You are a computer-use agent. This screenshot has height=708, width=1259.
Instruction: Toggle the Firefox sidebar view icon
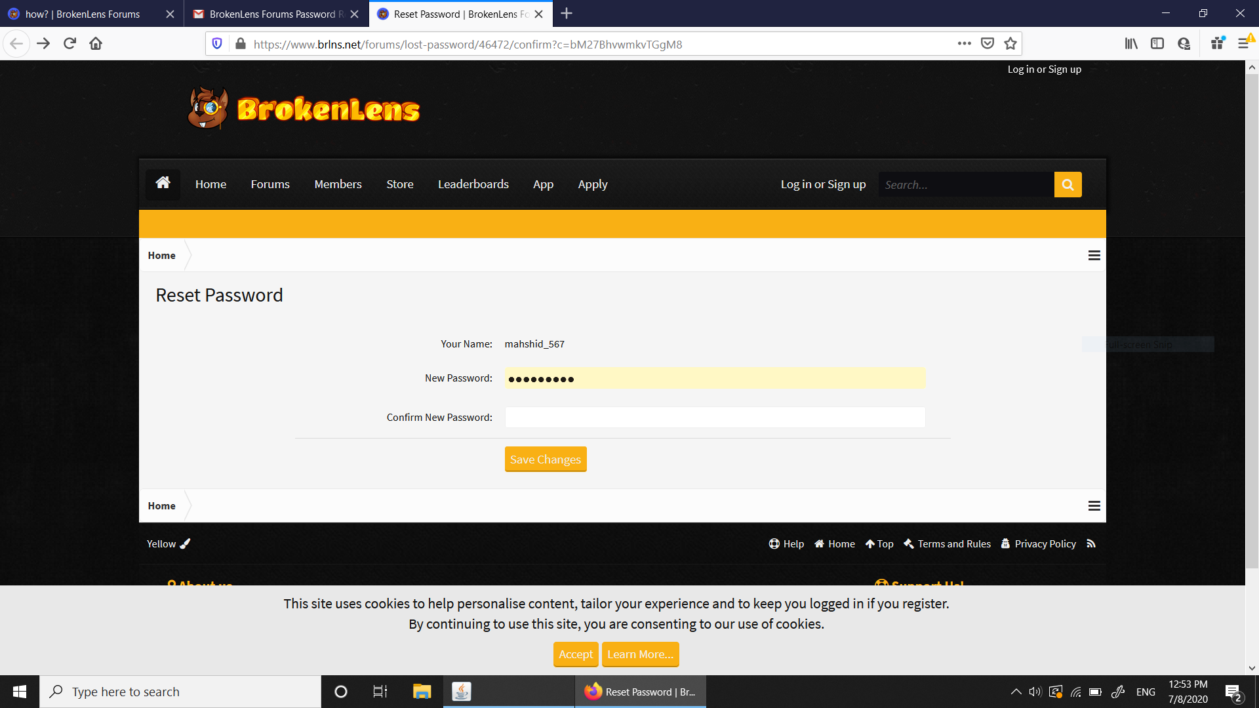(1157, 44)
